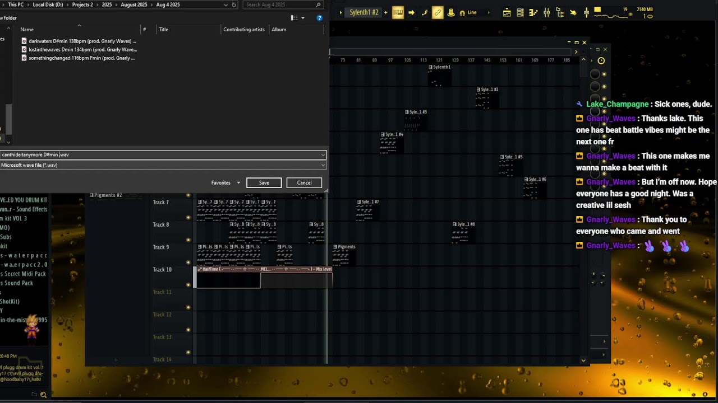Open the mixer icon
Screen dimensions: 718x403
[546, 12]
